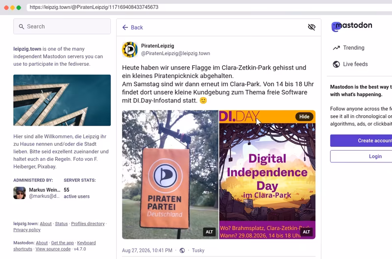Open the Live feeds page
This screenshot has width=392, height=259.
pyautogui.click(x=350, y=64)
